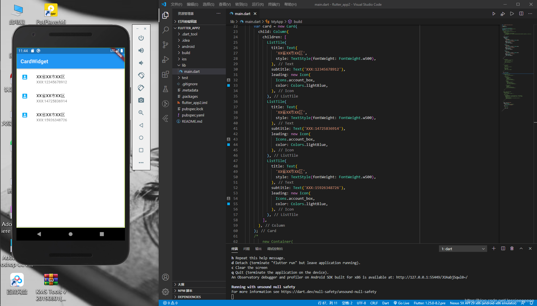Tap phone on-screen home navigation button
Viewport: 537px width, 306px height.
coord(71,234)
